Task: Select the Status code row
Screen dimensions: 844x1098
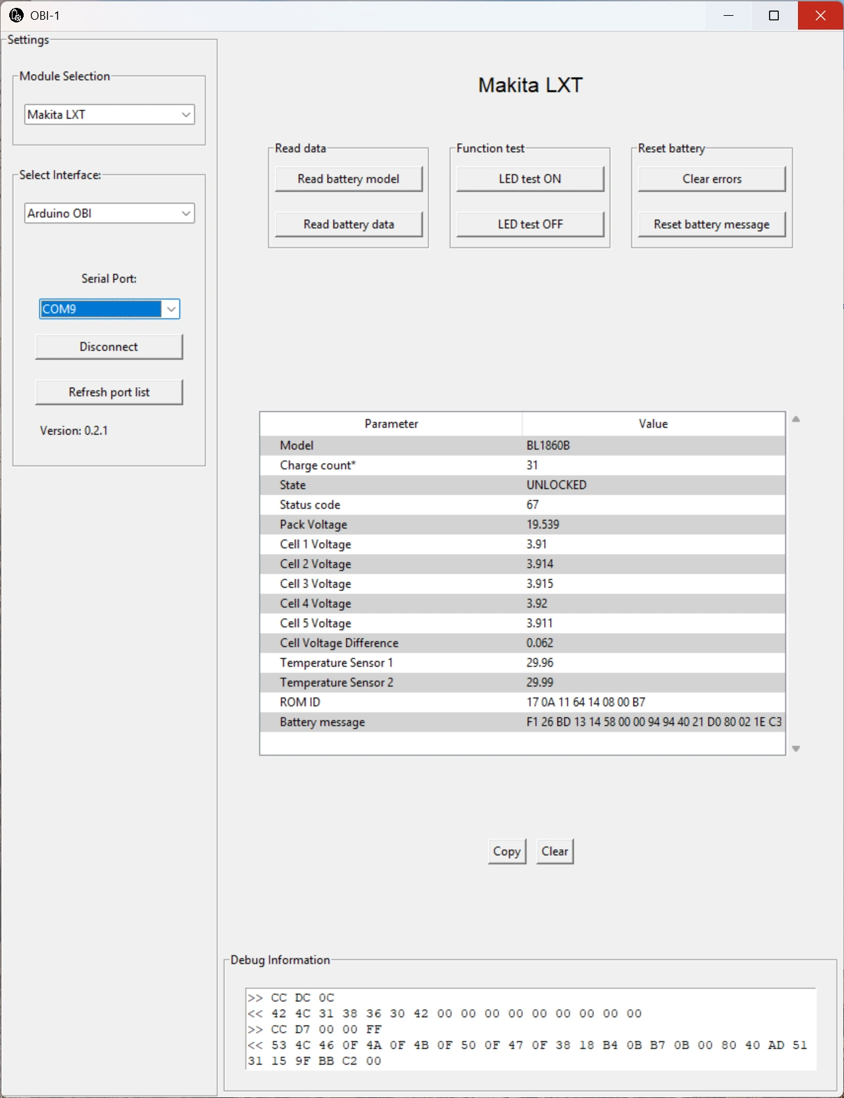Action: coord(522,505)
